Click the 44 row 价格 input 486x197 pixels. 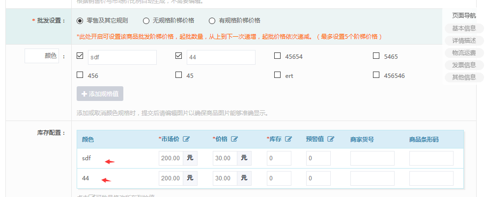225,178
